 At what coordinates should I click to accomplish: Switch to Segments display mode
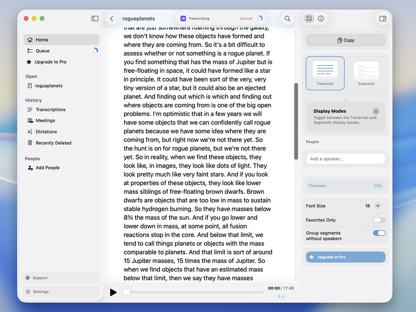point(366,73)
